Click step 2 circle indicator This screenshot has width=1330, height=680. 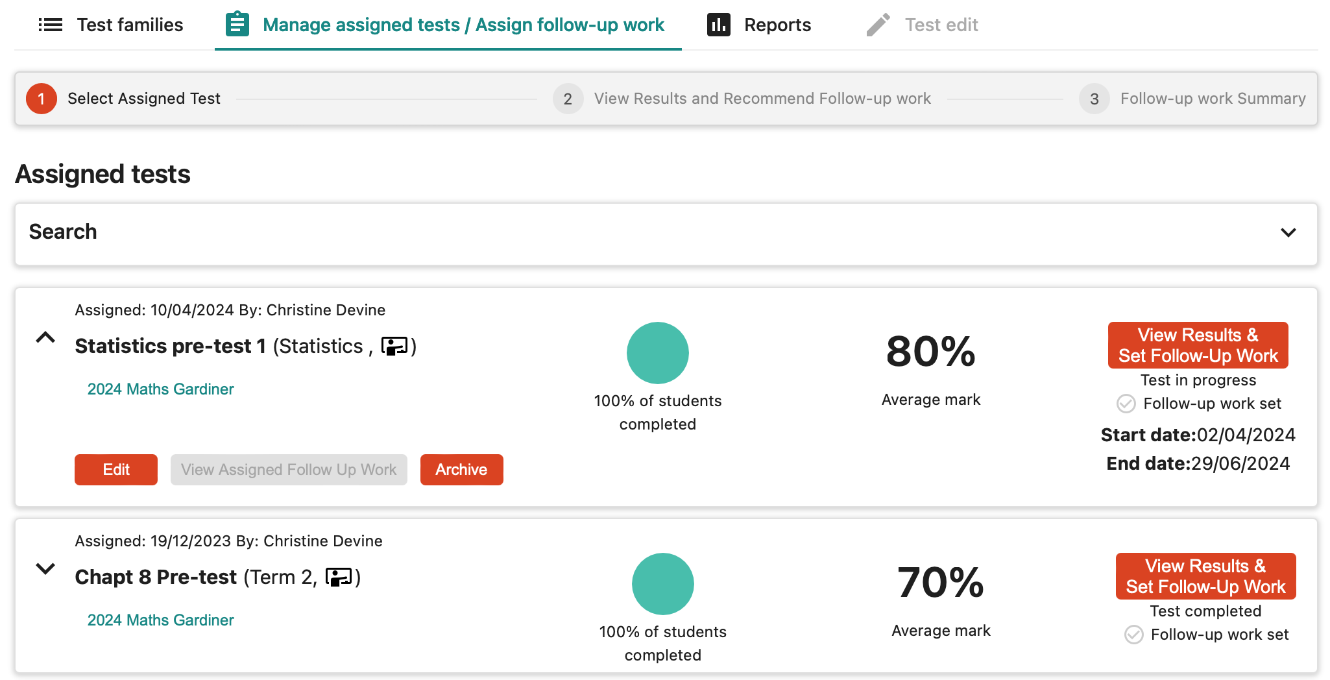coord(568,99)
